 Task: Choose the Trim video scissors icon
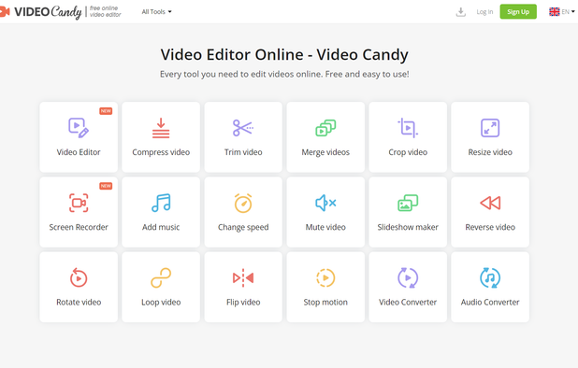(x=243, y=128)
